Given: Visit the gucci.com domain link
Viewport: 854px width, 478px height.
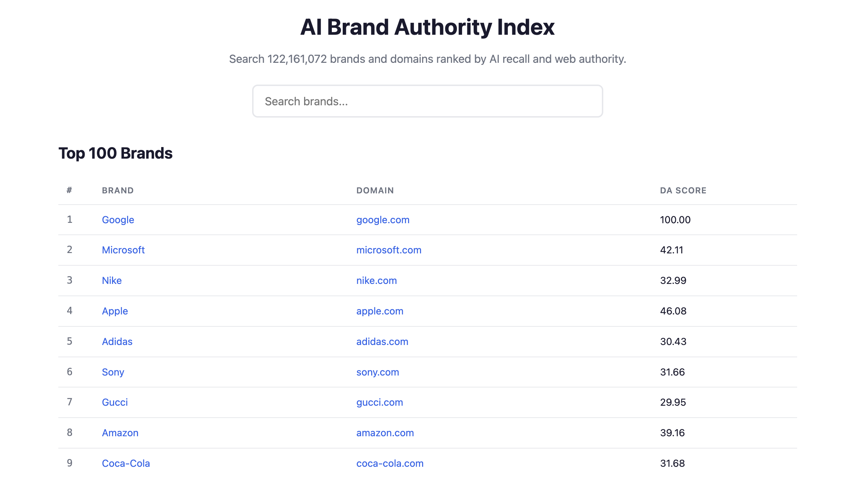Looking at the screenshot, I should click(x=380, y=402).
